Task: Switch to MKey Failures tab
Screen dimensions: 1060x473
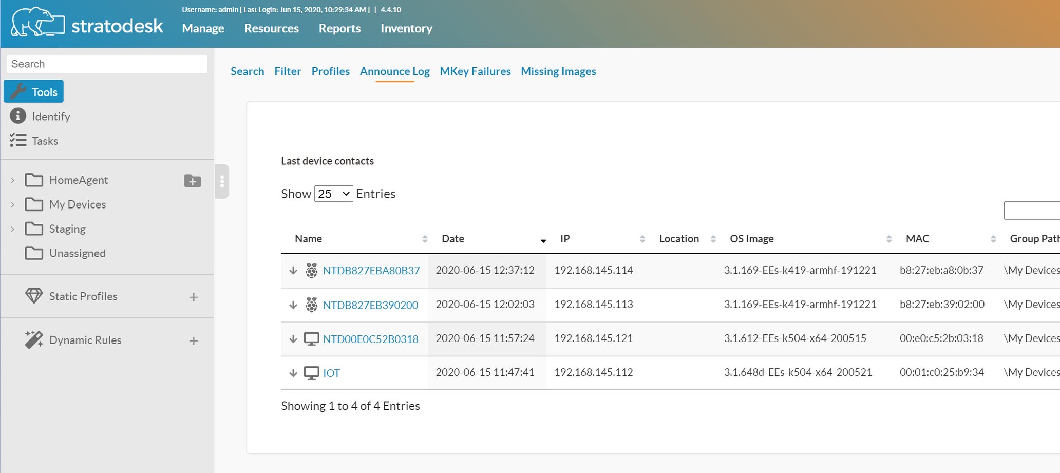Action: pos(475,71)
